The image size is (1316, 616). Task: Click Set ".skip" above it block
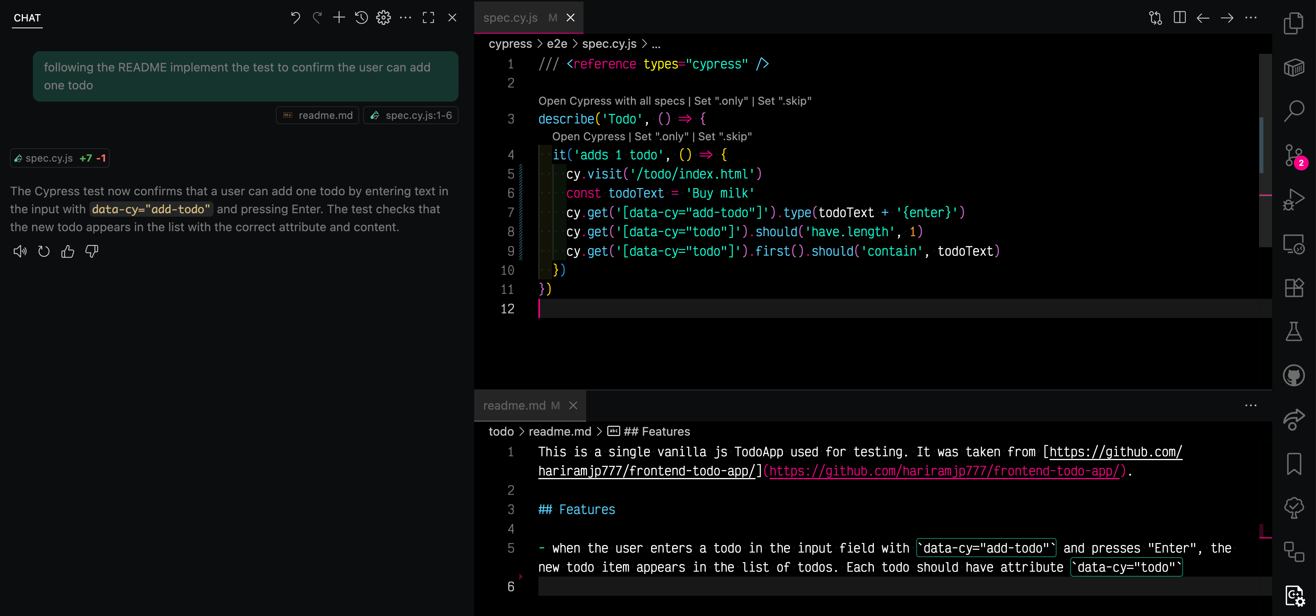tap(725, 137)
